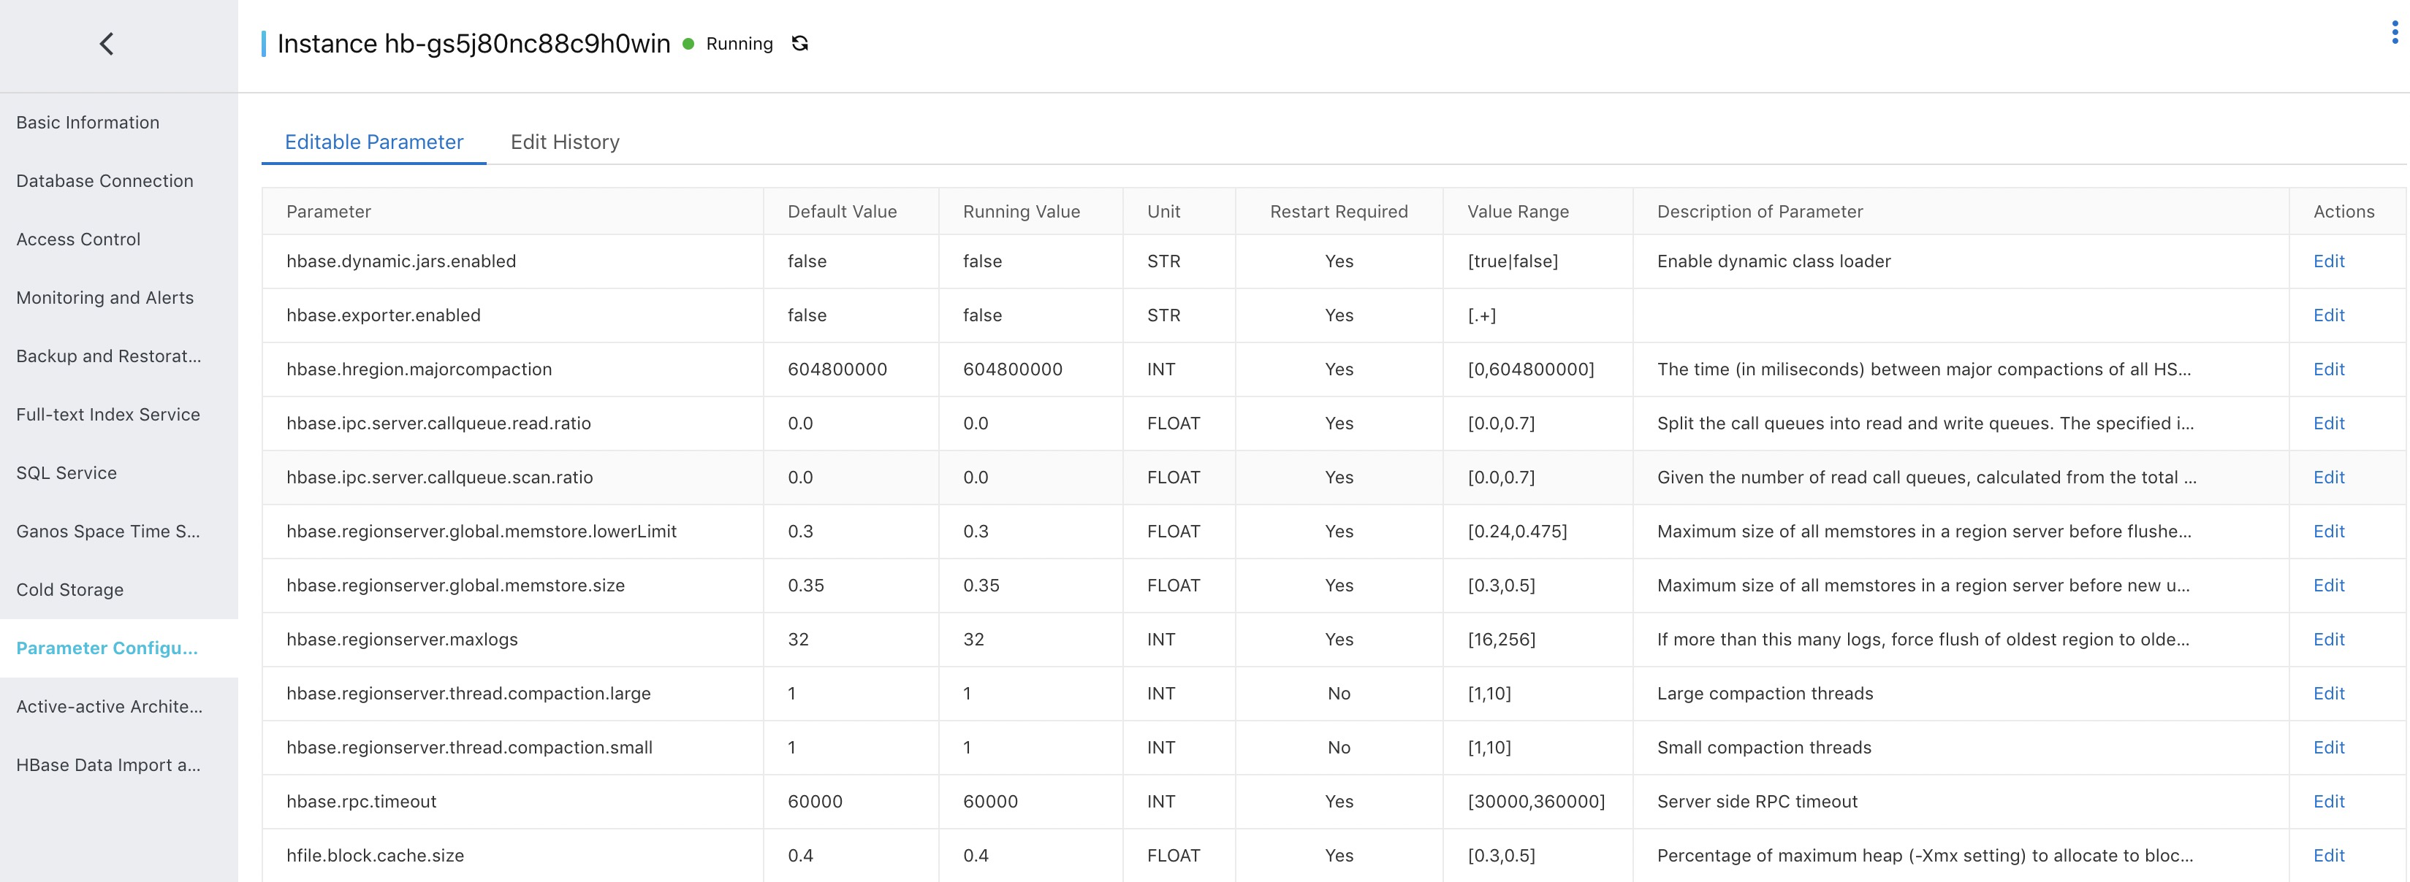Edit the hbase.dynamic.jars.enabled parameter
Viewport: 2410px width, 882px height.
point(2327,261)
